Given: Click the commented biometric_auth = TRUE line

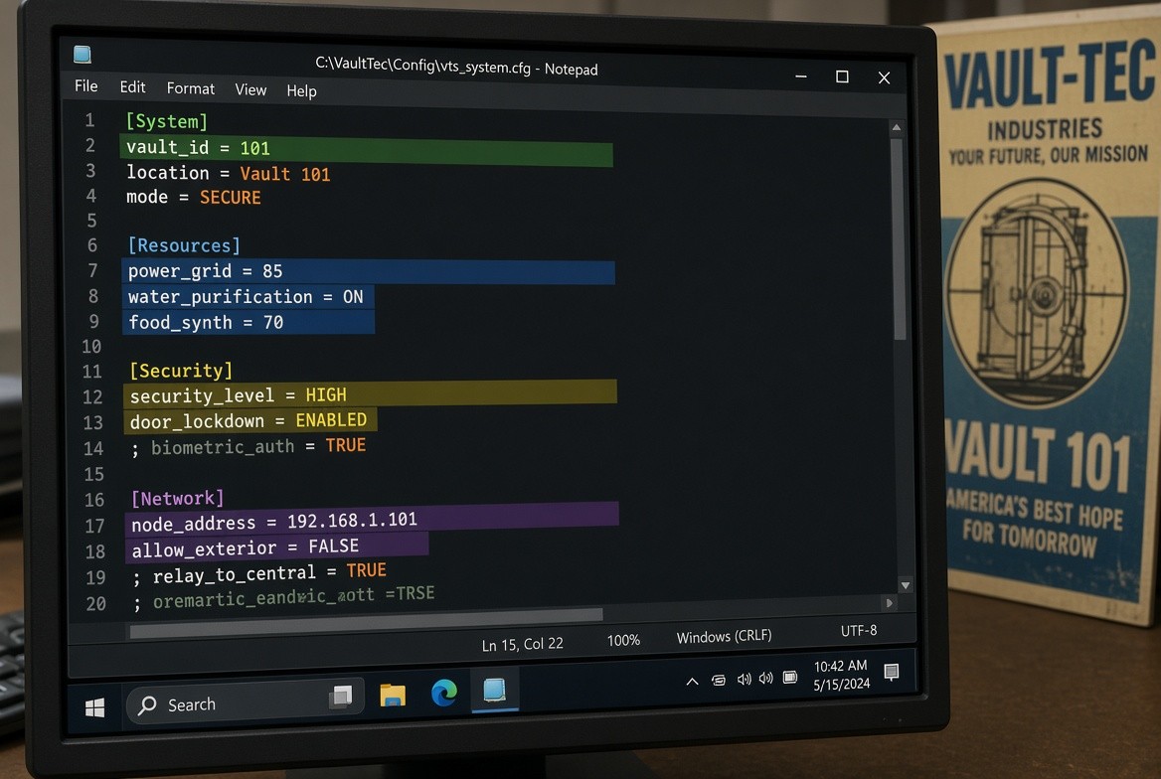Looking at the screenshot, I should [x=249, y=446].
